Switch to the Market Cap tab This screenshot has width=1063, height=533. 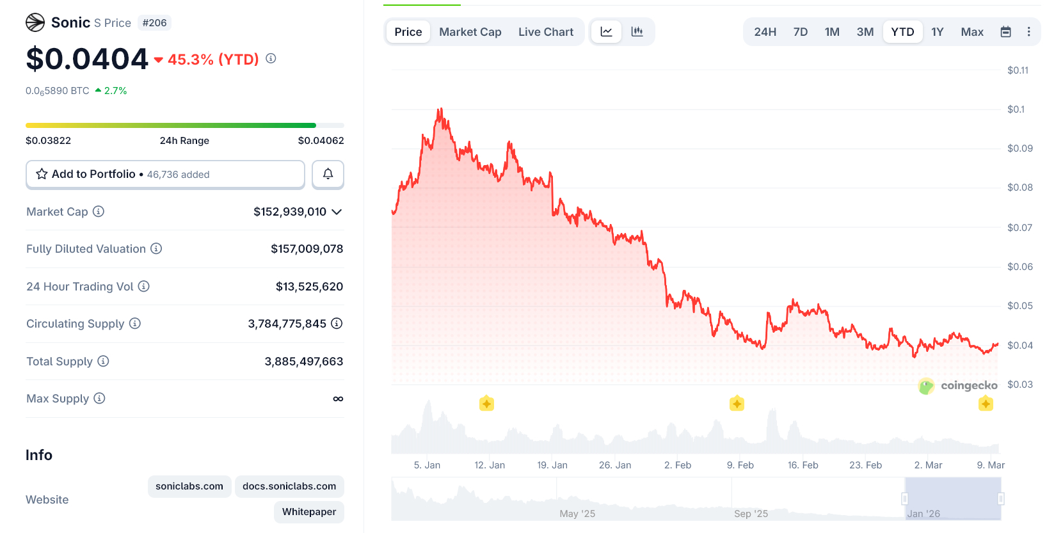(x=470, y=31)
